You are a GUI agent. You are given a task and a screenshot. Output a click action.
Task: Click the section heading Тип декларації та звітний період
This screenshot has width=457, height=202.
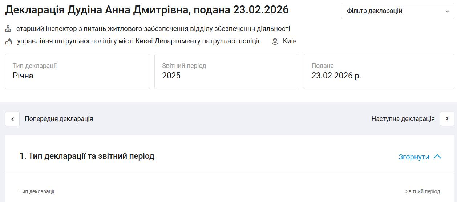click(x=87, y=156)
